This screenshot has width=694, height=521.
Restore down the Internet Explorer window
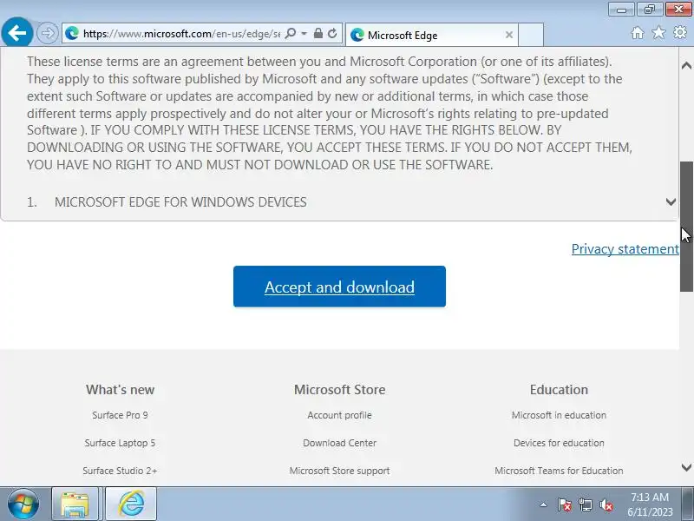[650, 10]
